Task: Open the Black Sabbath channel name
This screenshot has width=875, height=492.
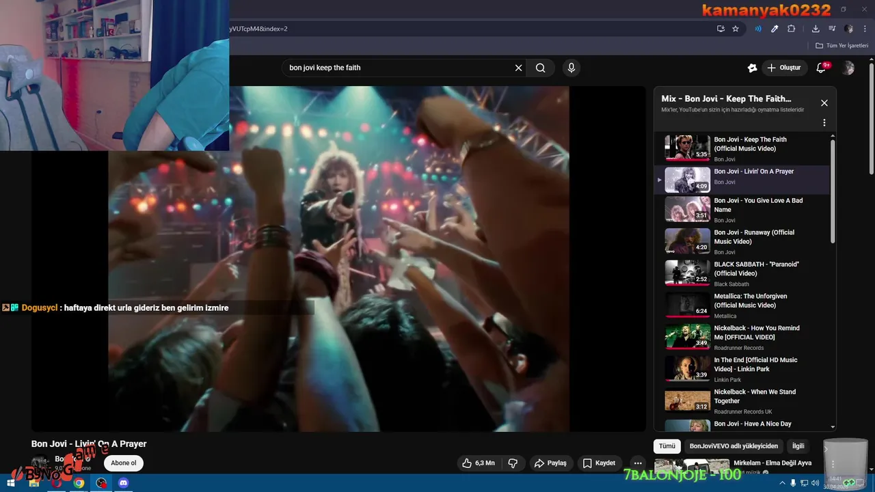Action: click(x=731, y=284)
